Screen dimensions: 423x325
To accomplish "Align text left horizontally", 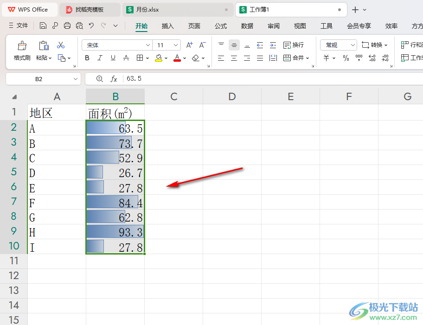I will [221, 57].
